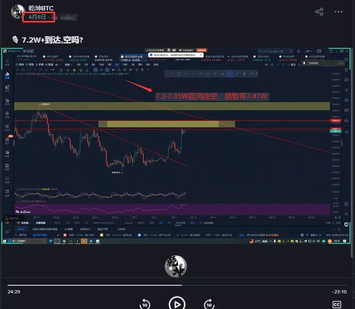Play the video with the play button
The width and height of the screenshot is (355, 309).
[x=177, y=304]
